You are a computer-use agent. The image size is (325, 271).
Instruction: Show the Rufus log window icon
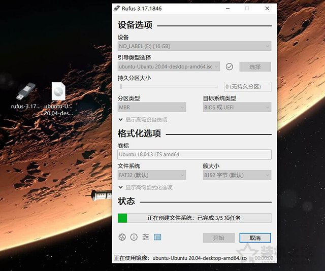[157, 237]
